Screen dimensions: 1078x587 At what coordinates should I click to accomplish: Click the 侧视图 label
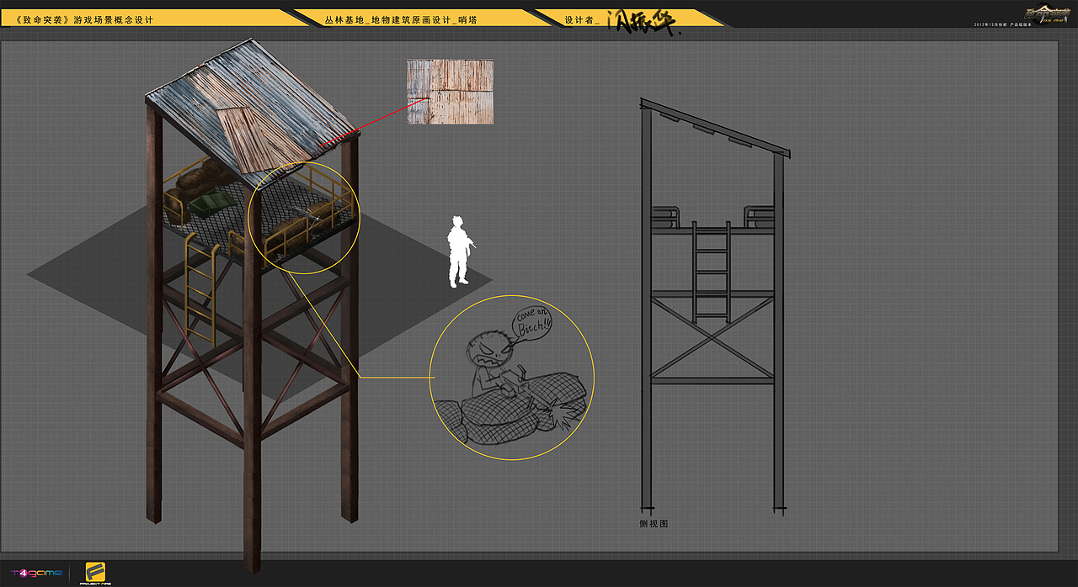tap(654, 523)
